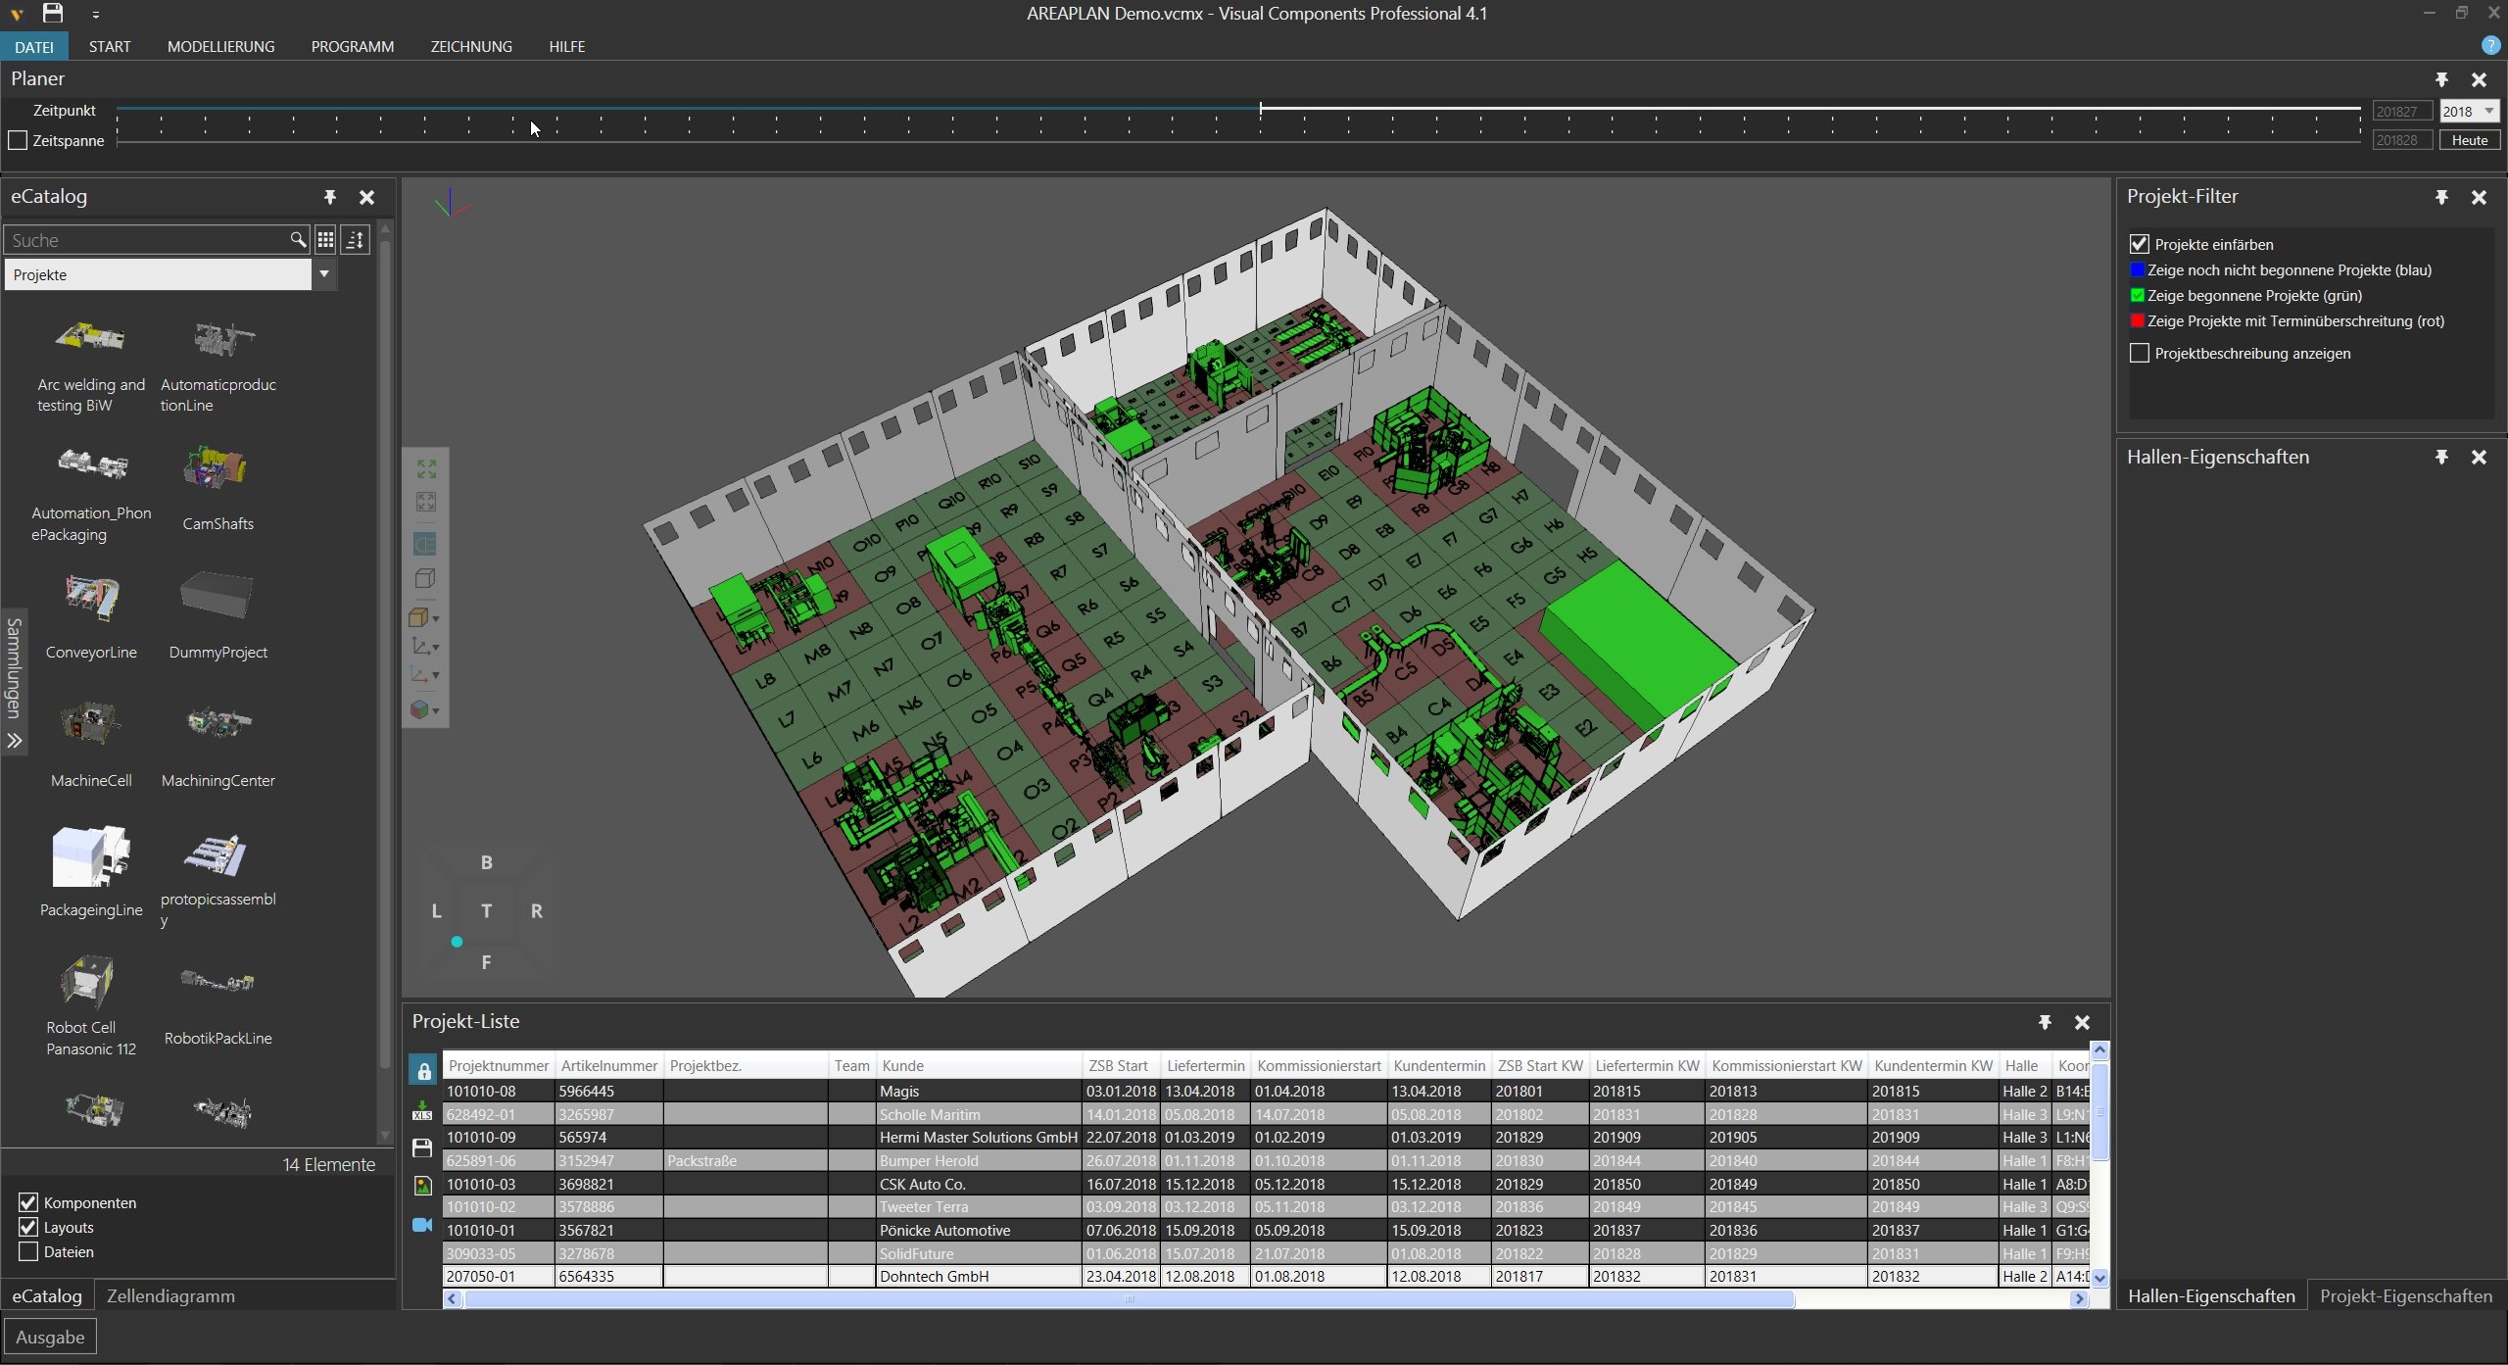
Task: Uncheck Projekte einfärben
Action: click(x=2140, y=244)
